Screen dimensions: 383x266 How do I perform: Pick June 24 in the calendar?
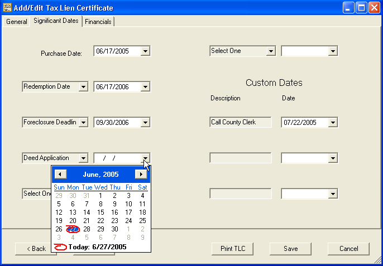pyautogui.click(x=128, y=221)
